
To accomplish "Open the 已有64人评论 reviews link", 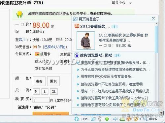I will [x=55, y=47].
